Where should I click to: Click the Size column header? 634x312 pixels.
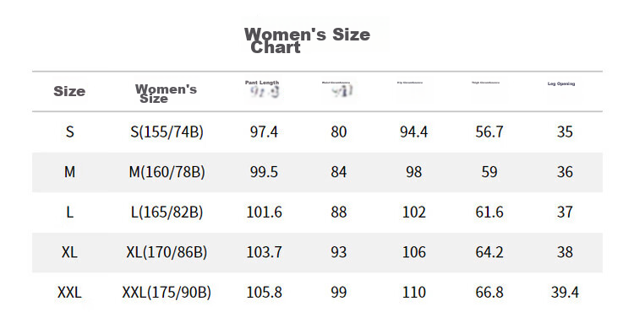tap(69, 92)
